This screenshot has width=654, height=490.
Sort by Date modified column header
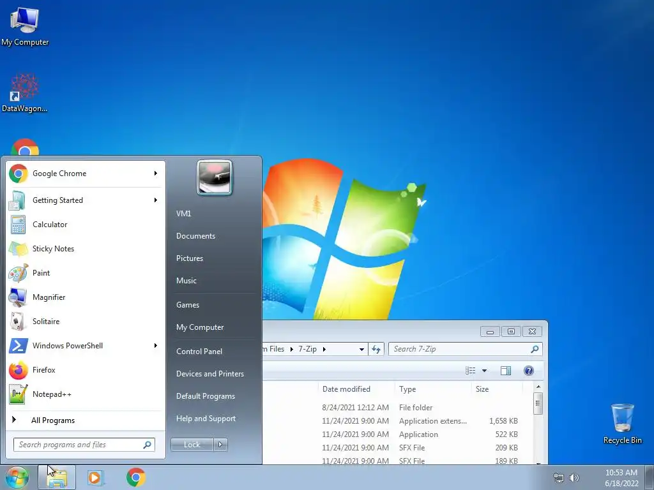(x=356, y=389)
